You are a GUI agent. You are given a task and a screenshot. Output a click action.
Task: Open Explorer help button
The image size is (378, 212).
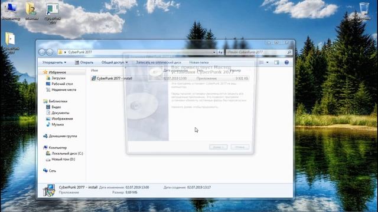[286, 62]
